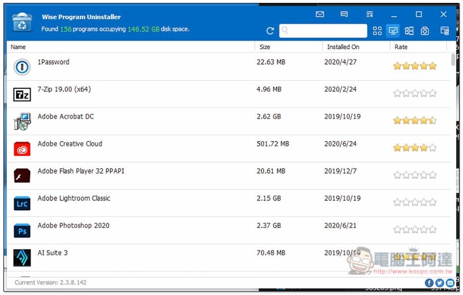Open the Facebook share icon
Viewport: 463px width, 295px height.
(x=429, y=283)
